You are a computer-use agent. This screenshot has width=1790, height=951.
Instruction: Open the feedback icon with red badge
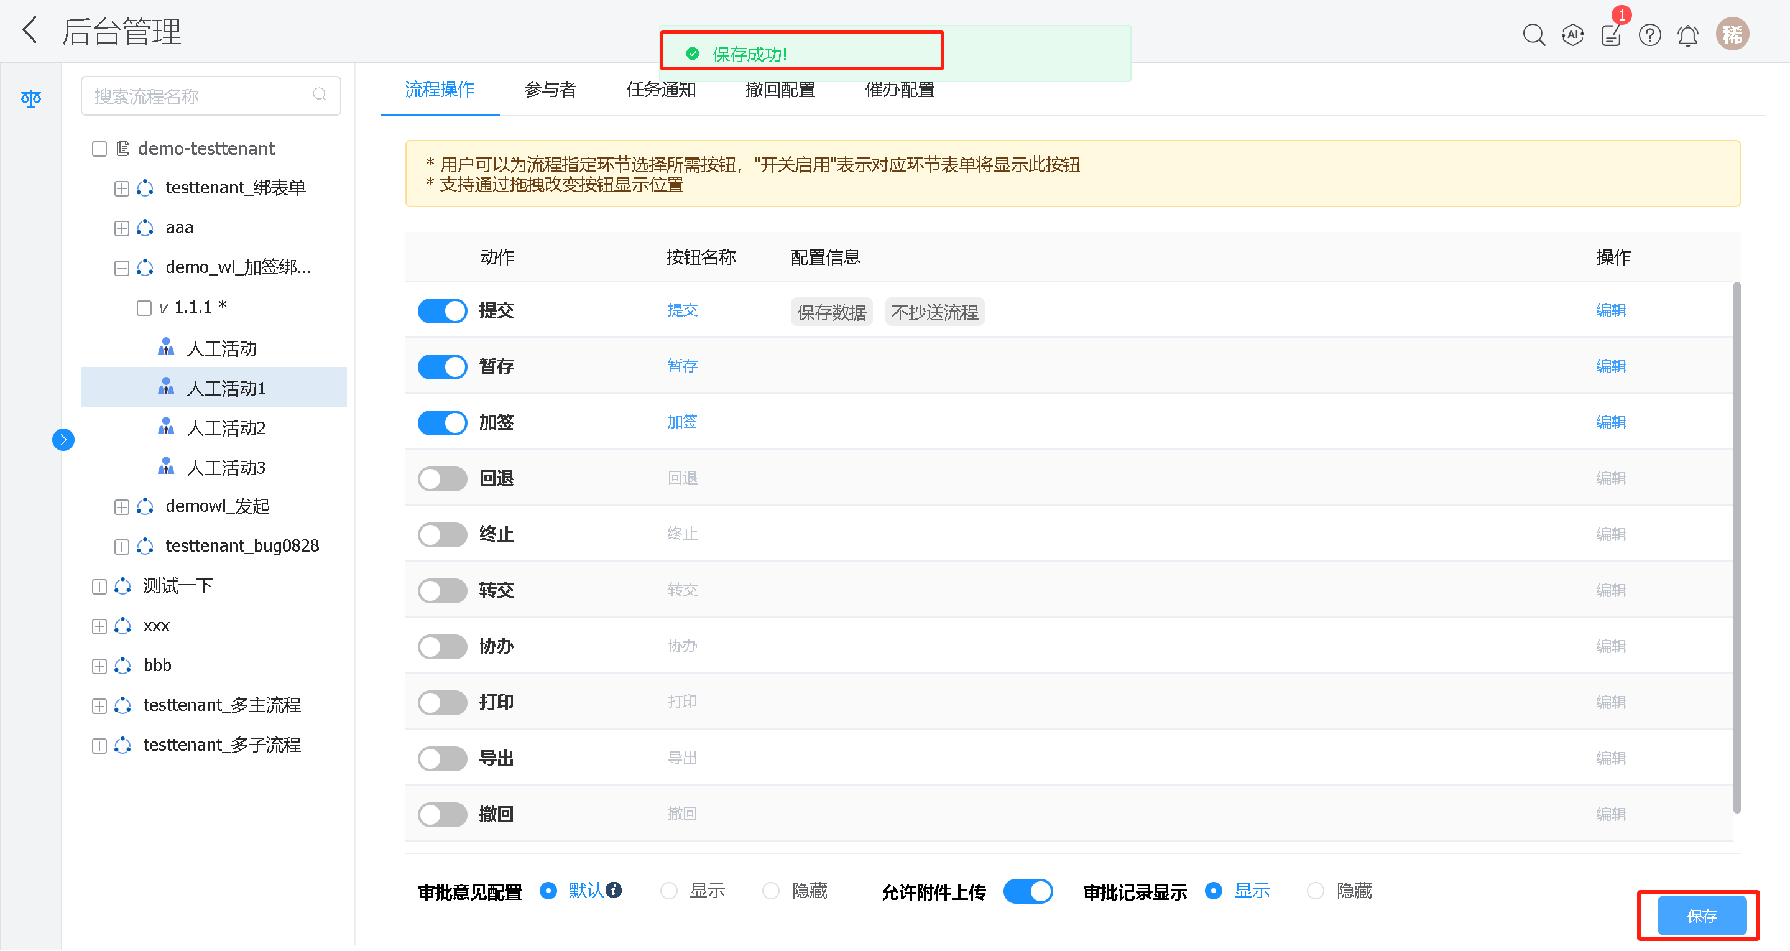[1612, 34]
